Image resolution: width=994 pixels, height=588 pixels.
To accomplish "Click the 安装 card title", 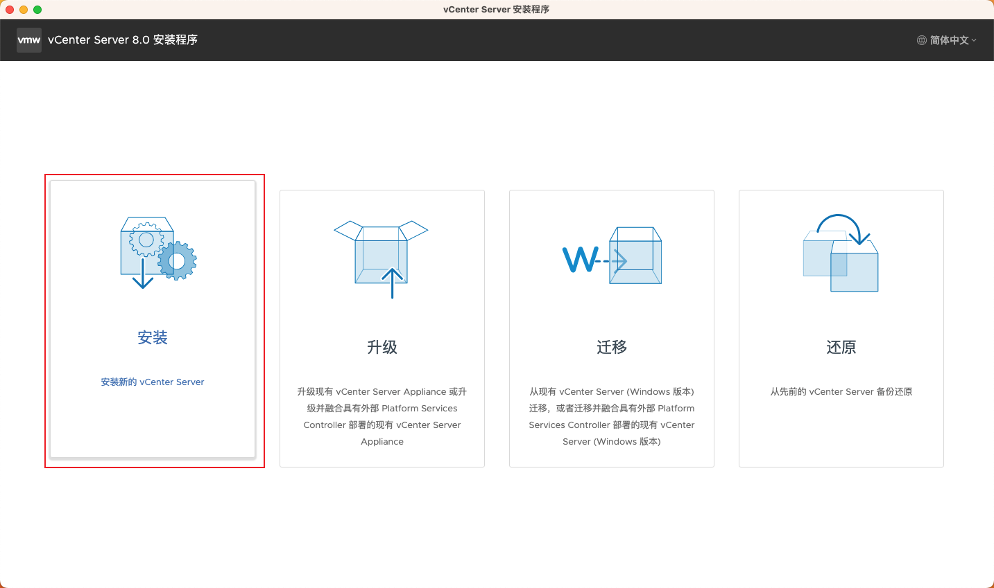I will 153,337.
